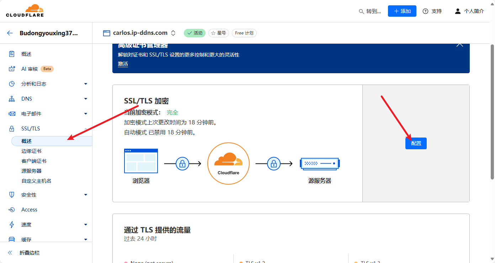
Task: Click the Free 计划 badge
Action: point(244,33)
